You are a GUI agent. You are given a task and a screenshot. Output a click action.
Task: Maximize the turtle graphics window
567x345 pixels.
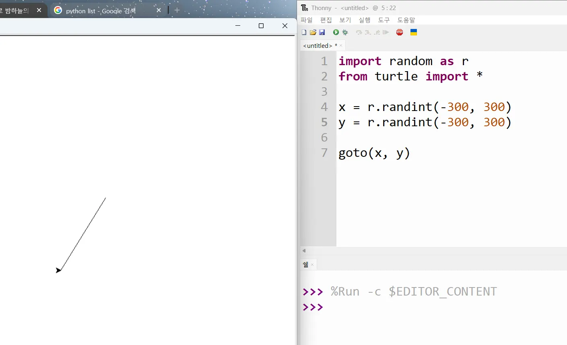point(261,26)
